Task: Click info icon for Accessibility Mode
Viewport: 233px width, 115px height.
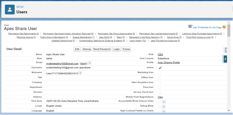Action: [x=164, y=102]
